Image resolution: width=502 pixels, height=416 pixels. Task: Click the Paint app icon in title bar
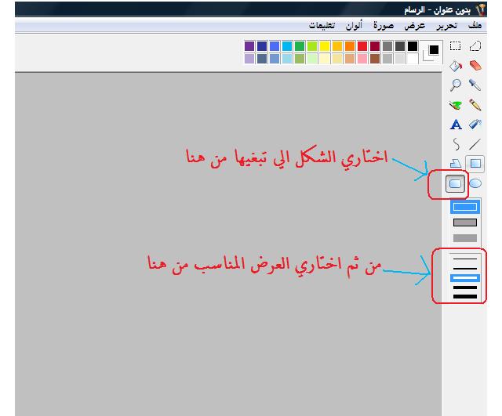point(480,10)
